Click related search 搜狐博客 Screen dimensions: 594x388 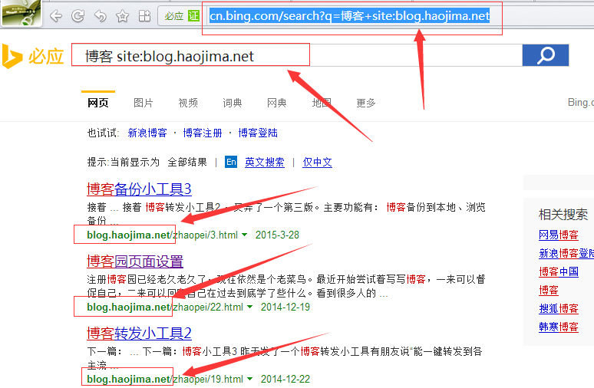tap(559, 308)
